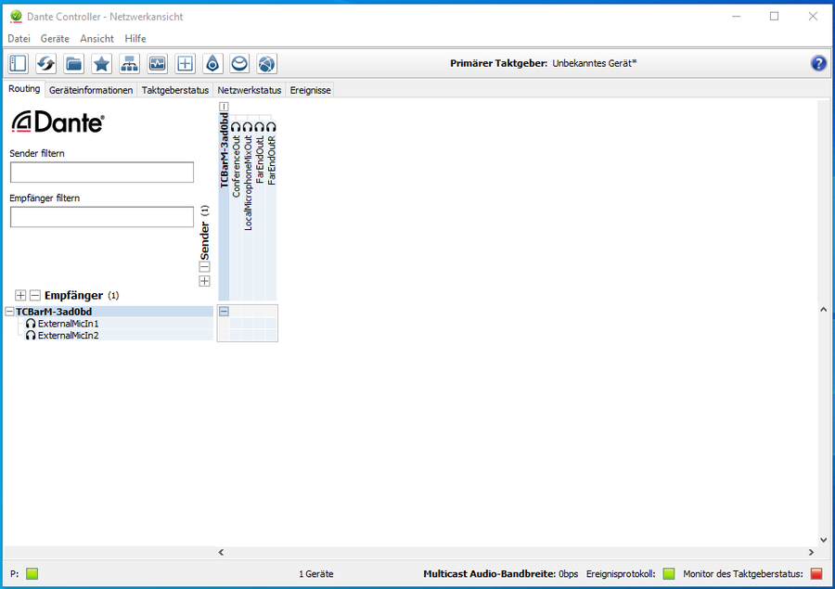835x589 pixels.
Task: Click the "Primärer Taktgeber:" label
Action: coord(498,63)
